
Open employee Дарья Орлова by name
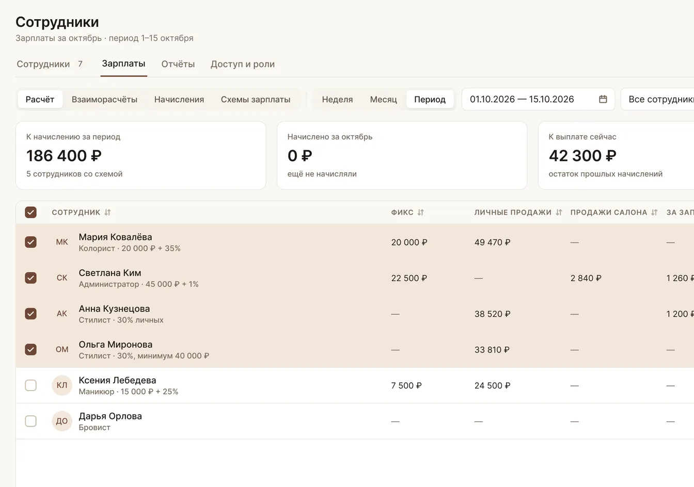click(x=111, y=416)
